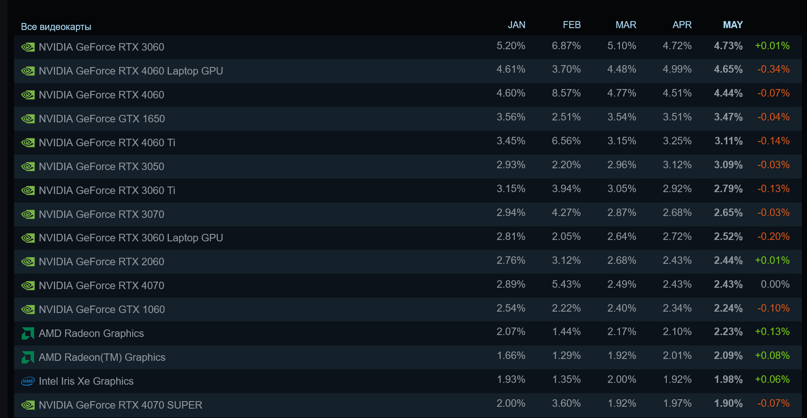Click AMD logo beside Radeon Graphics

[28, 334]
